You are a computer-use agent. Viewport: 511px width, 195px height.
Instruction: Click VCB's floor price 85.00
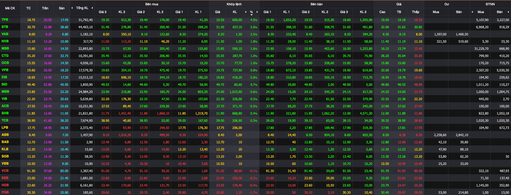pos(64,171)
